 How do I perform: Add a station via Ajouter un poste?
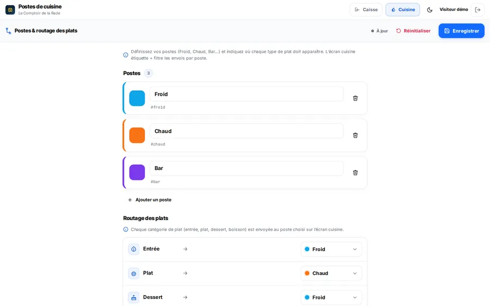(150, 200)
